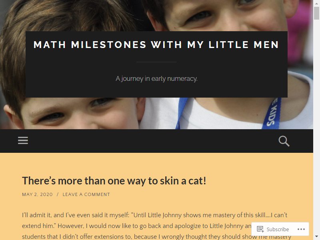The height and width of the screenshot is (240, 320).
Task: Follow the Leave a Comment link
Action: pyautogui.click(x=86, y=194)
